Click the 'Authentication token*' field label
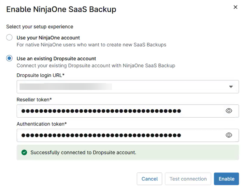 click(42, 124)
